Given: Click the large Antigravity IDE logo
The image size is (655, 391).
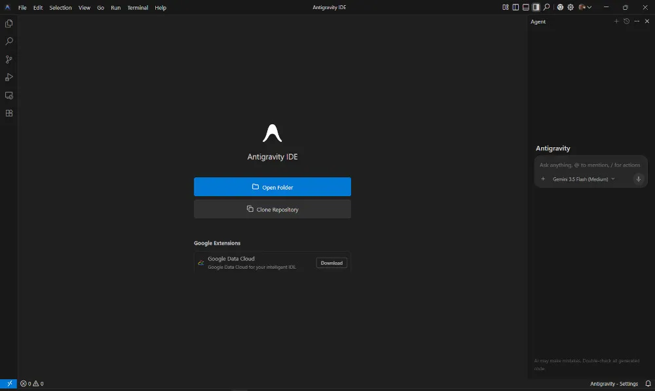Looking at the screenshot, I should [x=272, y=133].
